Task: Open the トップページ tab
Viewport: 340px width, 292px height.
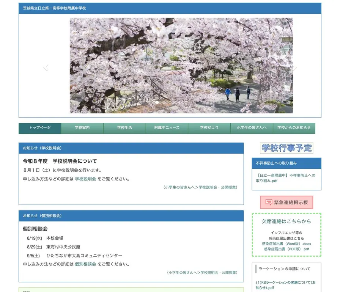Action: [x=40, y=128]
